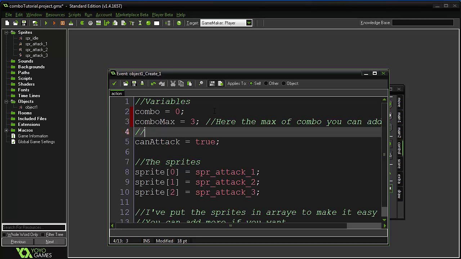The height and width of the screenshot is (259, 461).
Task: Click the code editor vertical scrollbar thumb
Action: [x=385, y=154]
